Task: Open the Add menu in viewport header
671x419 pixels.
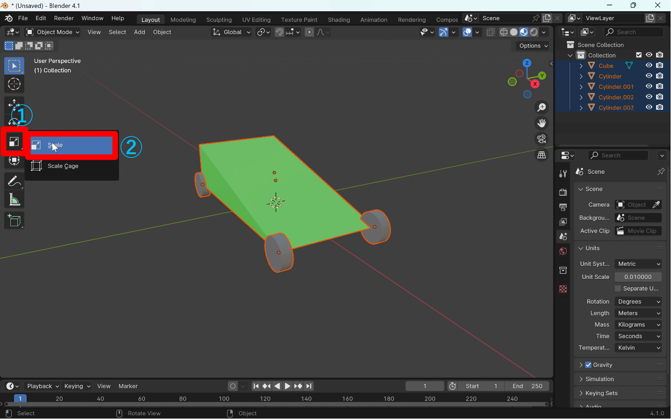Action: pyautogui.click(x=139, y=32)
